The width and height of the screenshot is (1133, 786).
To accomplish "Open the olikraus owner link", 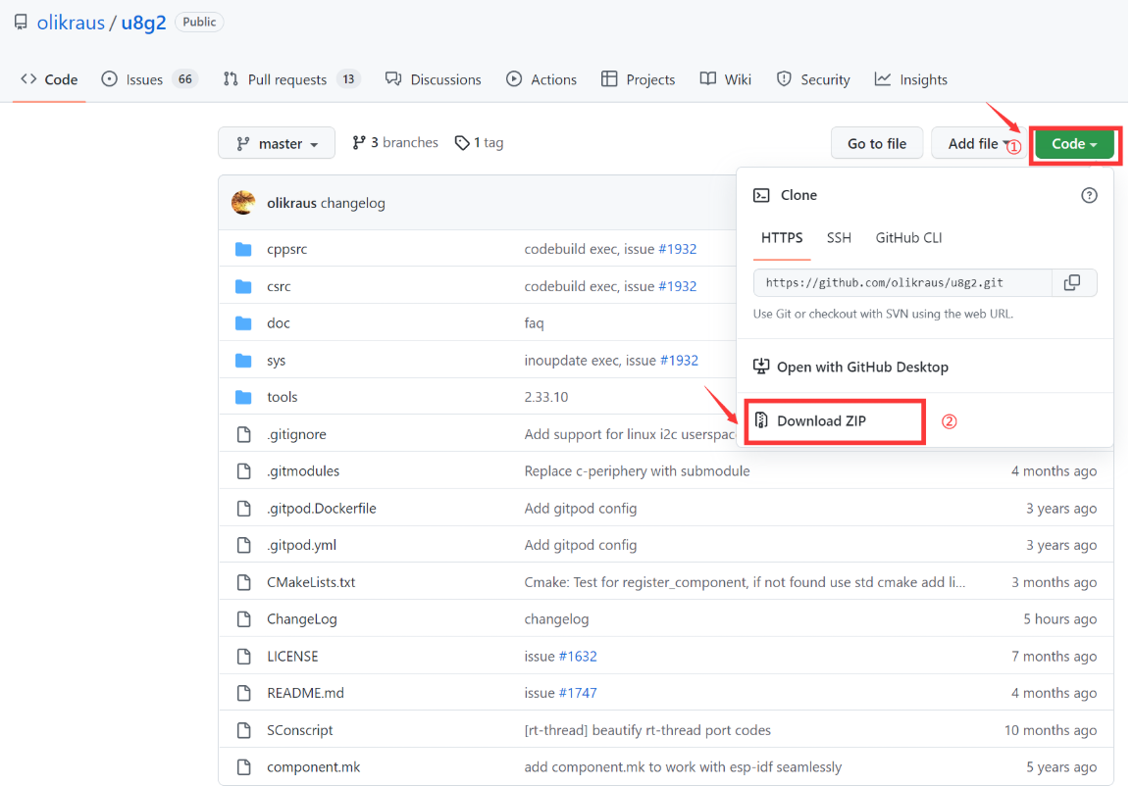I will coord(71,23).
